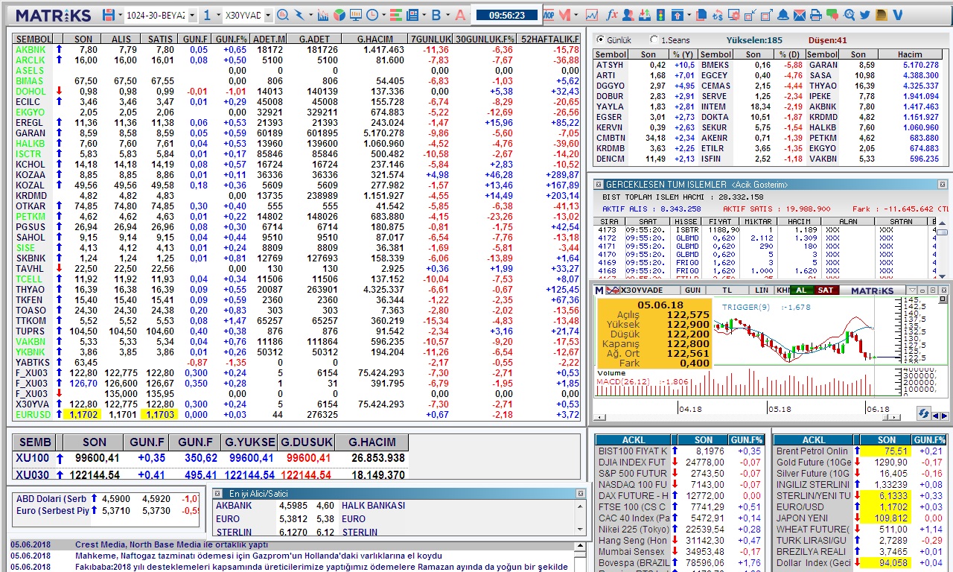This screenshot has height=572, width=953.
Task: Click the yellow Brent Petrol price 75,51
Action: coord(885,451)
